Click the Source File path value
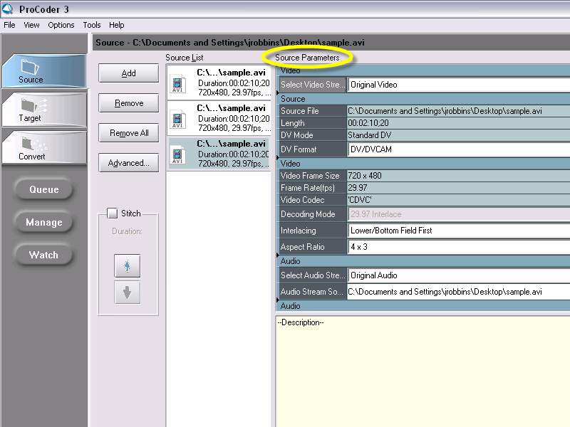The width and height of the screenshot is (570, 427). (x=459, y=111)
